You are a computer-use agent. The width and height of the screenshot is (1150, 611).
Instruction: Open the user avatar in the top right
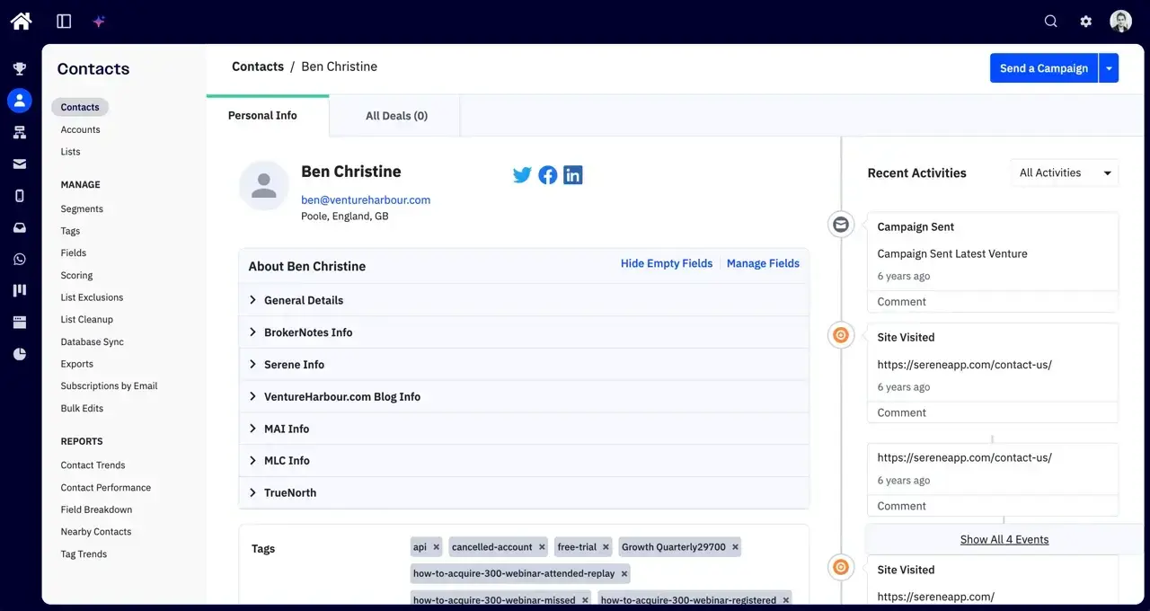pyautogui.click(x=1120, y=21)
